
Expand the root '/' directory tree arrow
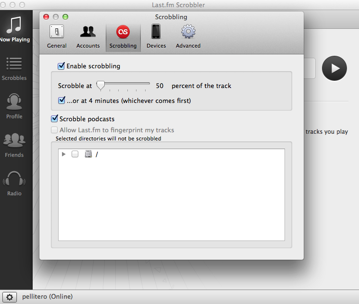pos(63,154)
